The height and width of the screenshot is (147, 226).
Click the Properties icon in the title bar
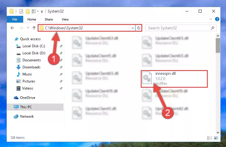(x=21, y=11)
